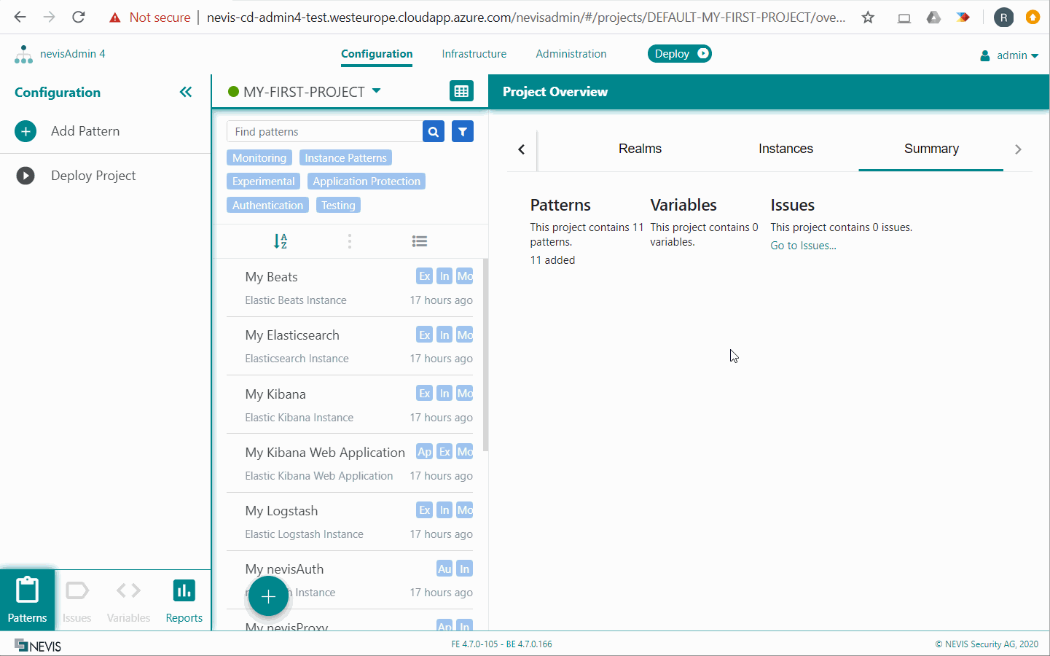Reload the browser page
Screen dimensions: 1050x656
tap(79, 17)
